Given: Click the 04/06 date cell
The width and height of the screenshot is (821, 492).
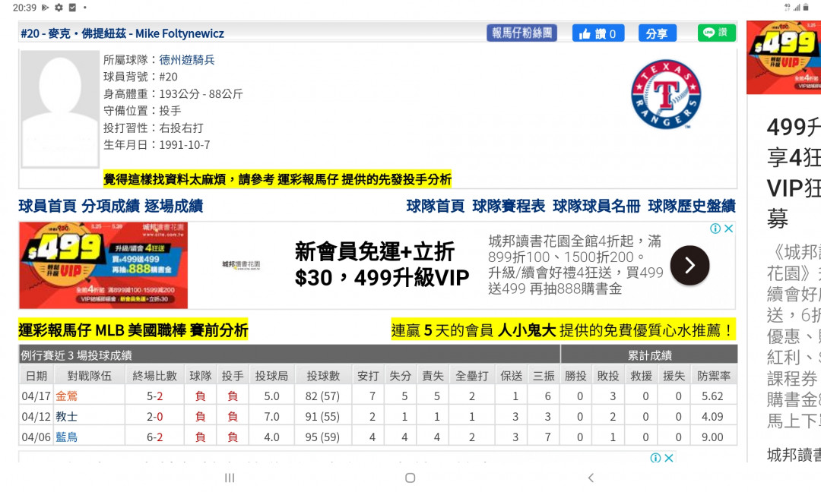Looking at the screenshot, I should pos(36,437).
